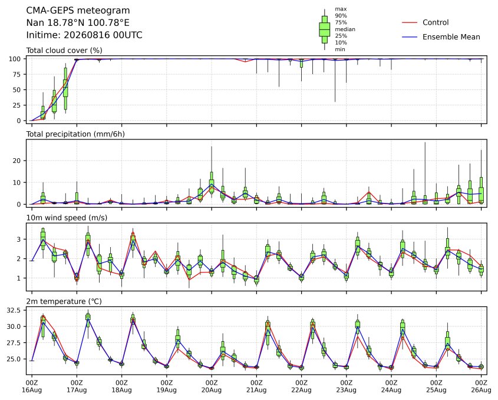The height and width of the screenshot is (400, 498).
Task: Click the "00Z 17Aug" x-axis tick label
Action: tap(77, 386)
